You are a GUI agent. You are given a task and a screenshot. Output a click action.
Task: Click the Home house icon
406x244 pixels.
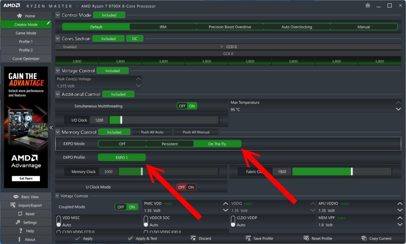click(x=19, y=16)
